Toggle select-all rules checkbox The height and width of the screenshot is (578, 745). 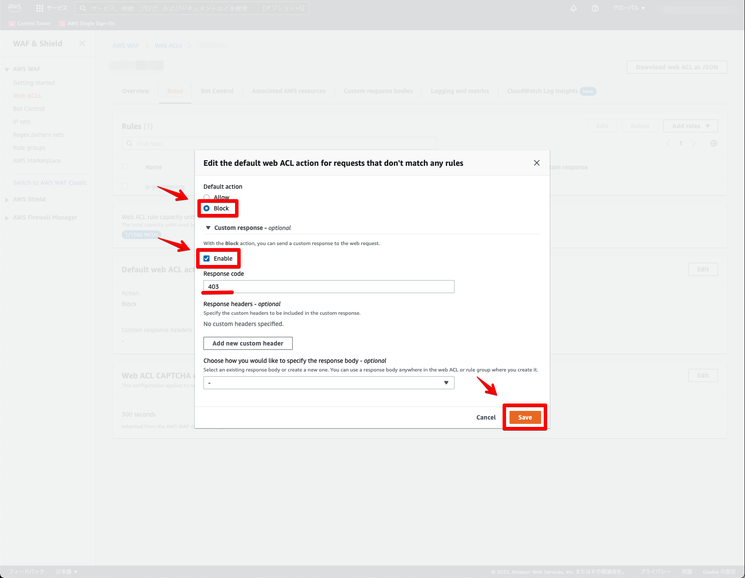tap(125, 167)
